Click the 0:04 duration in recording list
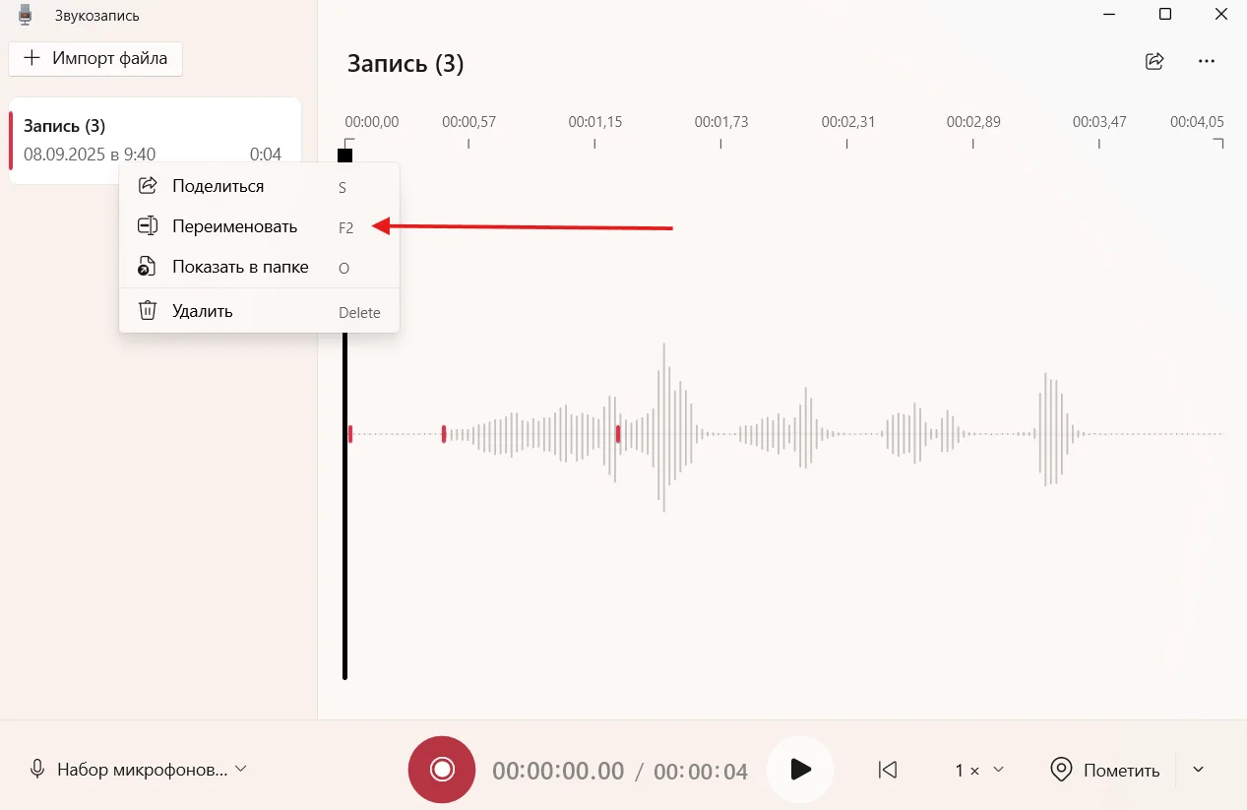 pyautogui.click(x=266, y=155)
